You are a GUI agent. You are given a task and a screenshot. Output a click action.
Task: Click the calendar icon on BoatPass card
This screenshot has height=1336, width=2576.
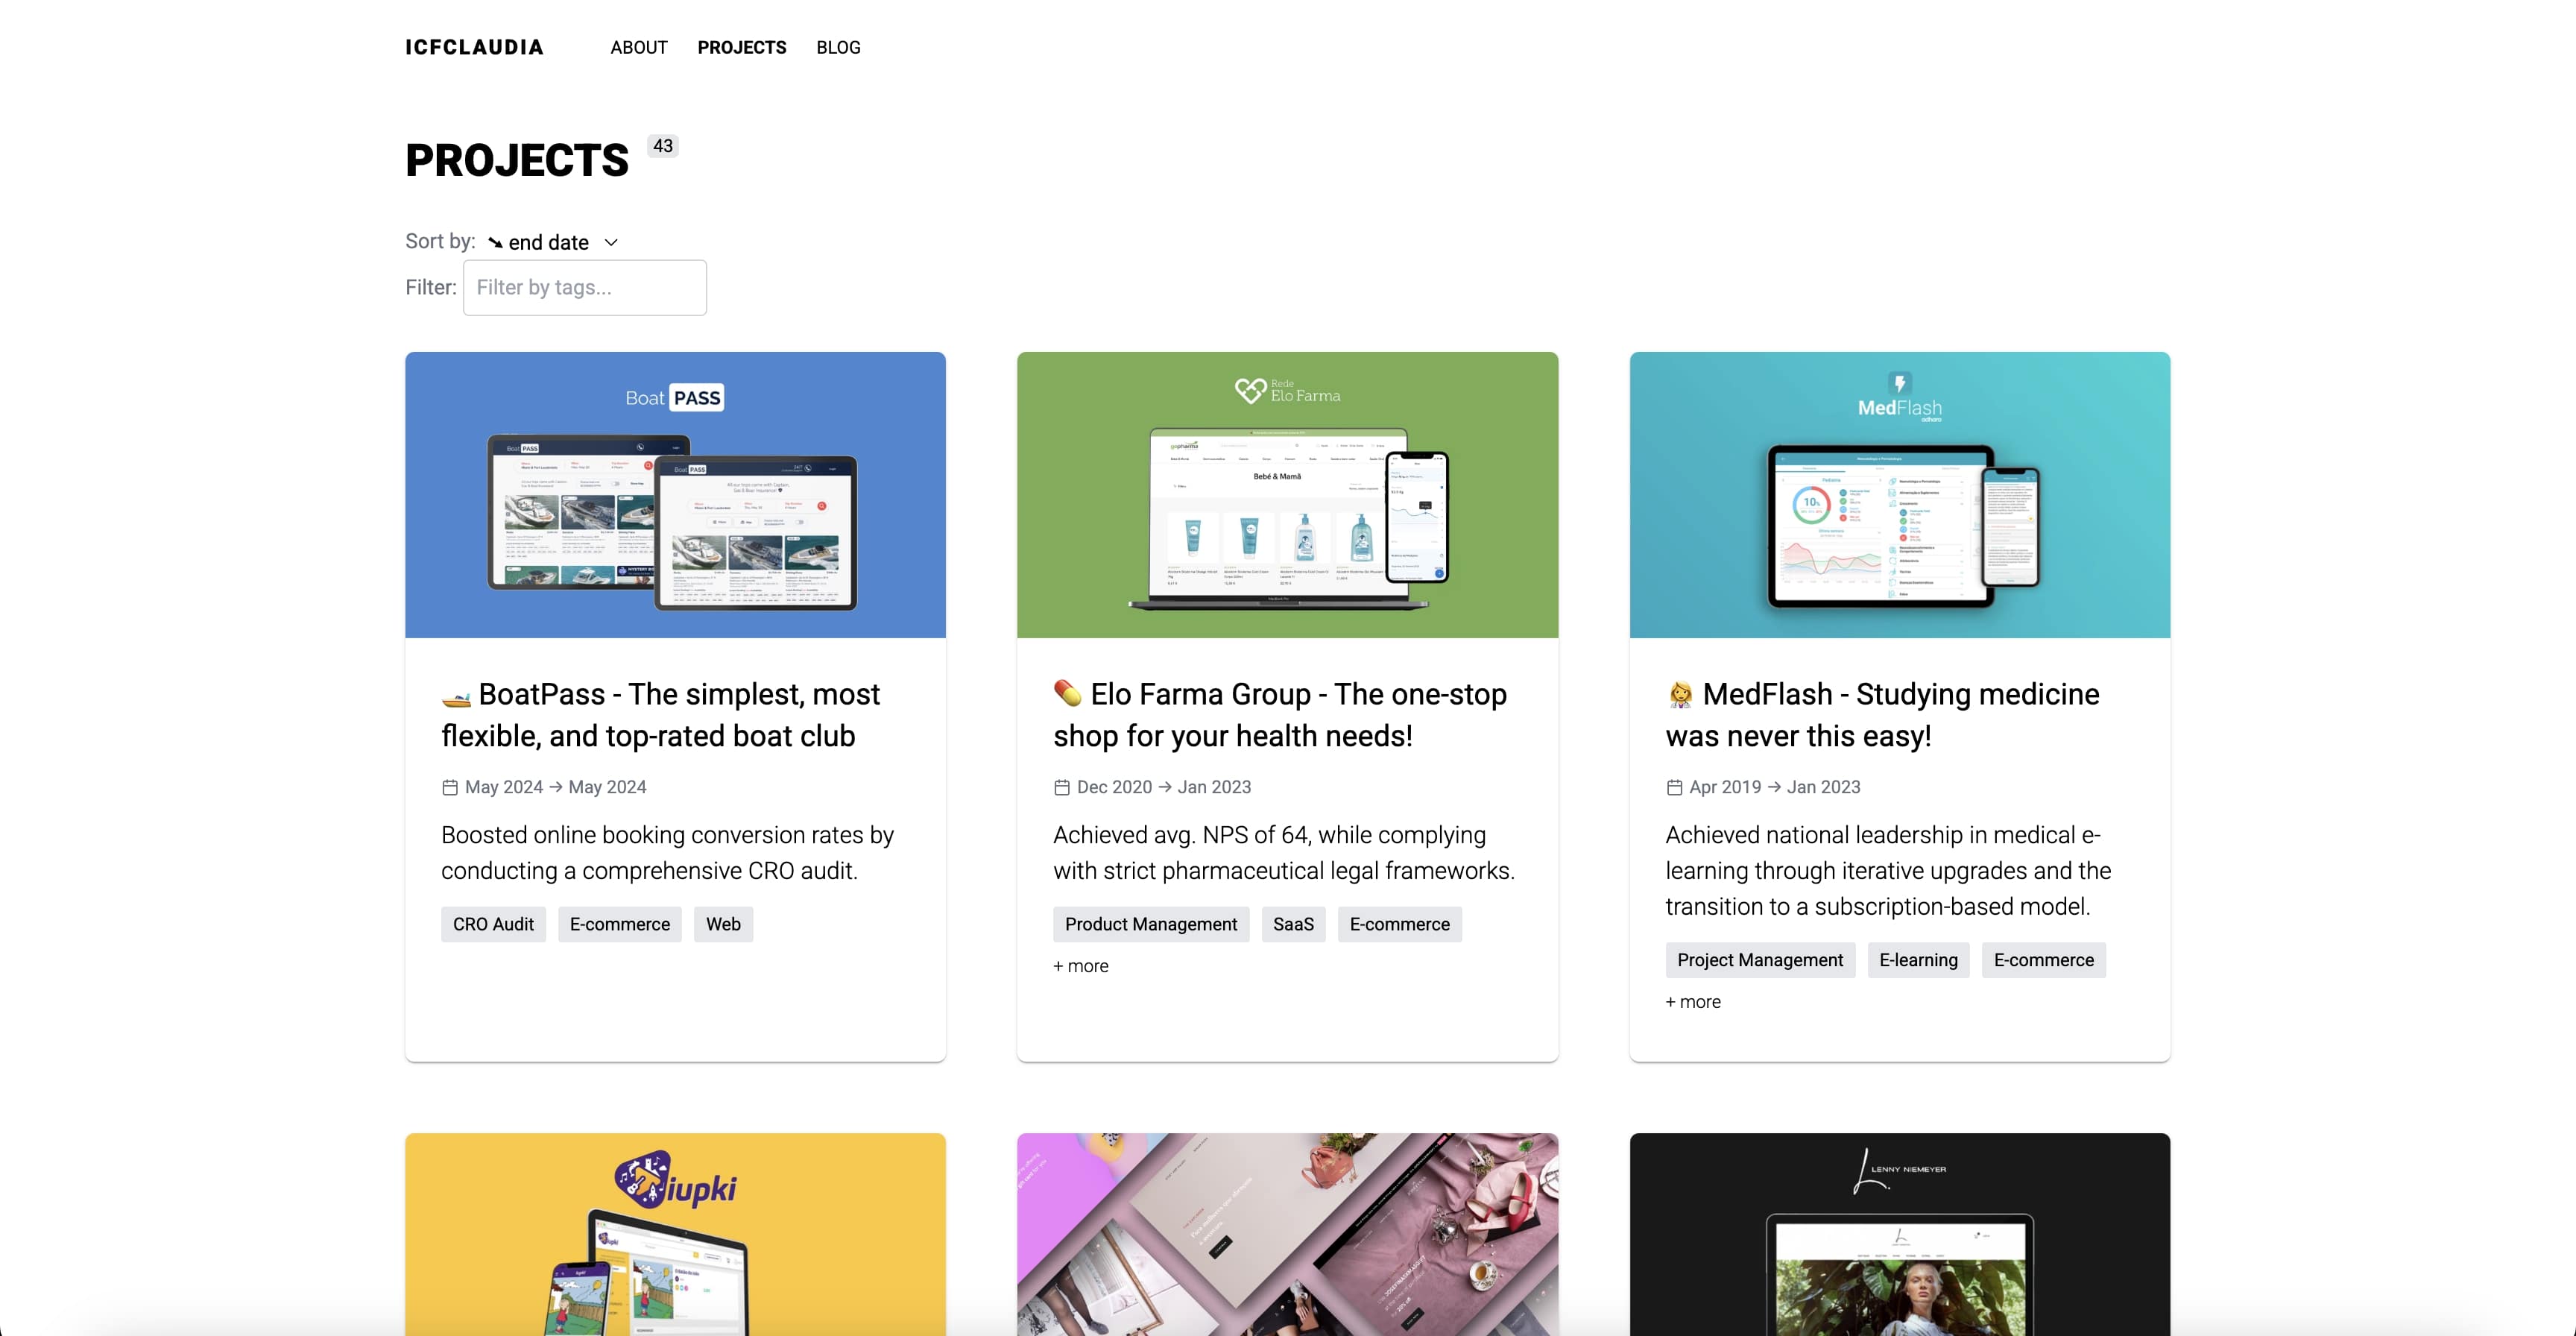point(450,787)
